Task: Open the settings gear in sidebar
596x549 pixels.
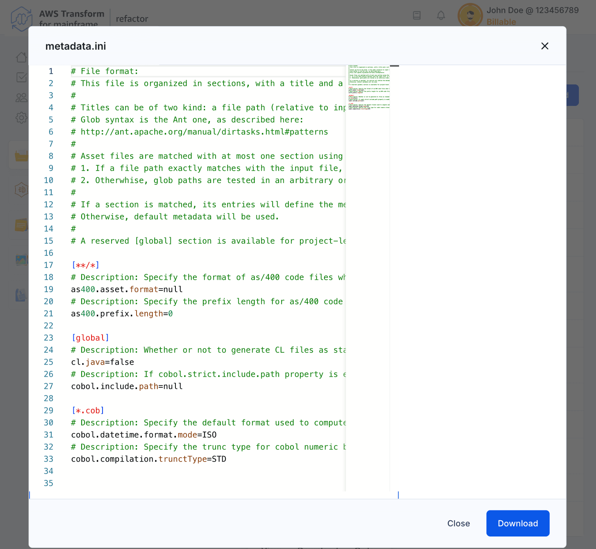Action: [x=22, y=118]
